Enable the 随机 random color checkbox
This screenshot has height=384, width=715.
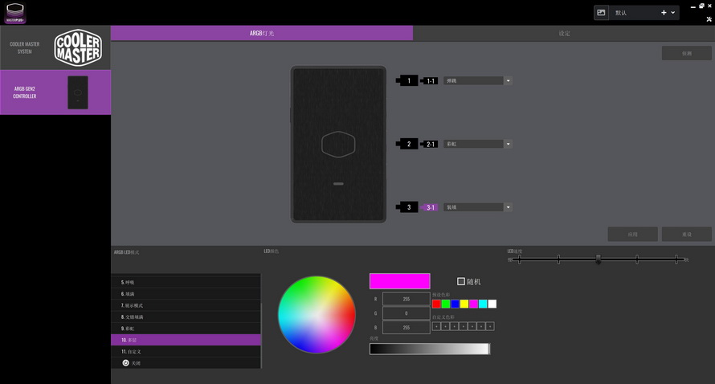pyautogui.click(x=461, y=282)
